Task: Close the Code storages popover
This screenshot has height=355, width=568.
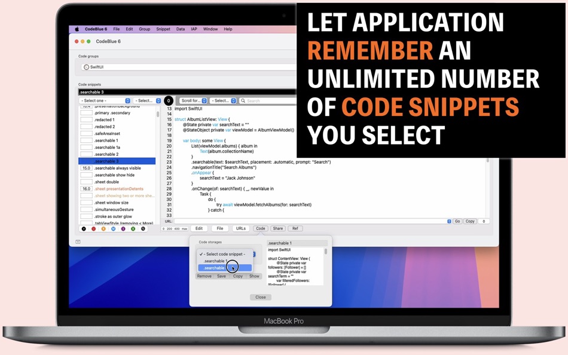Action: [x=261, y=297]
